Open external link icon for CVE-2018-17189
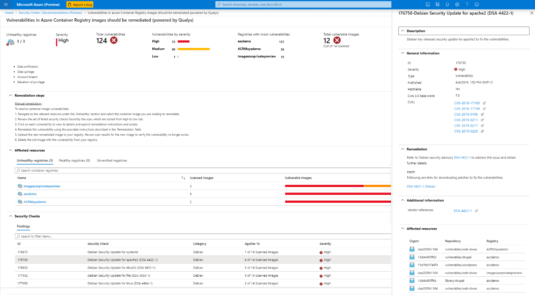This screenshot has width=535, height=295. [484, 103]
